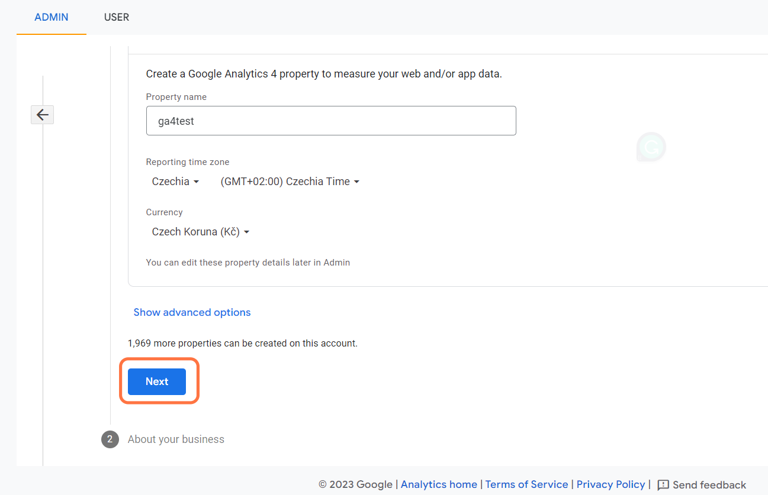Switch to the ADMIN tab
Viewport: 768px width, 495px height.
tap(52, 17)
